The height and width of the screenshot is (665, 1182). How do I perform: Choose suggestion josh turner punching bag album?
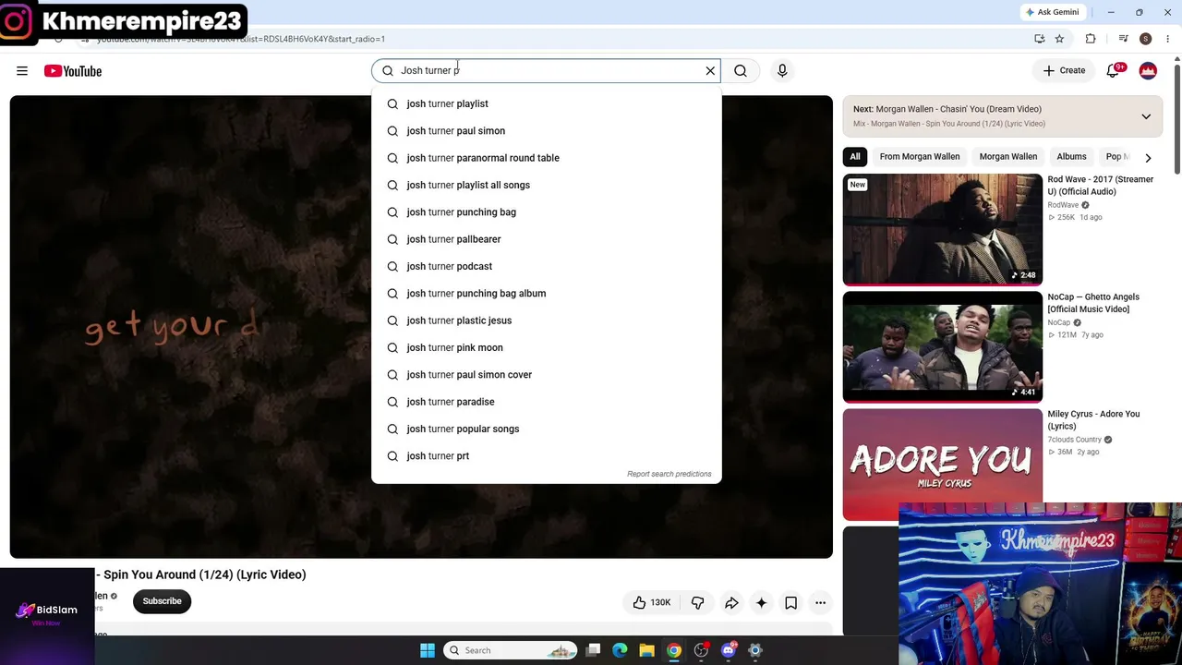(x=546, y=294)
